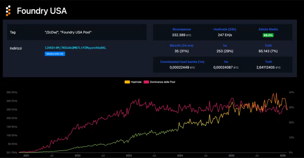The height and width of the screenshot is (158, 304).
Task: Select the Hashrate (24h) stats header
Action: point(225,29)
